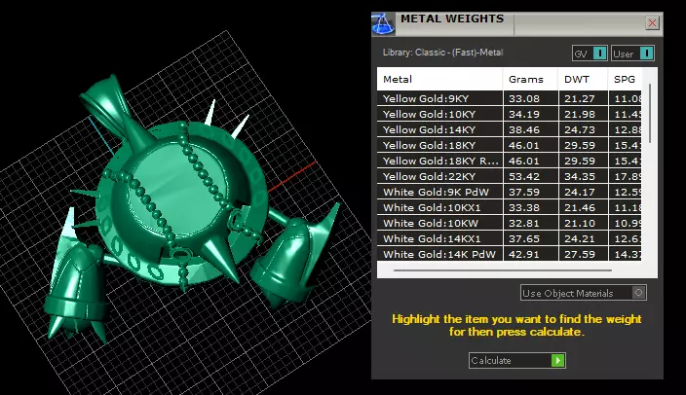Sort by the Grams column header
The image size is (686, 395).
(x=531, y=79)
